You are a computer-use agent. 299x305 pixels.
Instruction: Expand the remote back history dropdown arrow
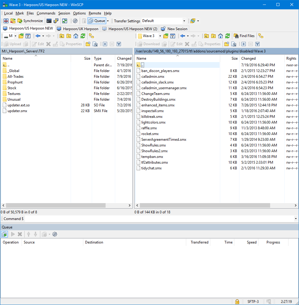(188, 36)
